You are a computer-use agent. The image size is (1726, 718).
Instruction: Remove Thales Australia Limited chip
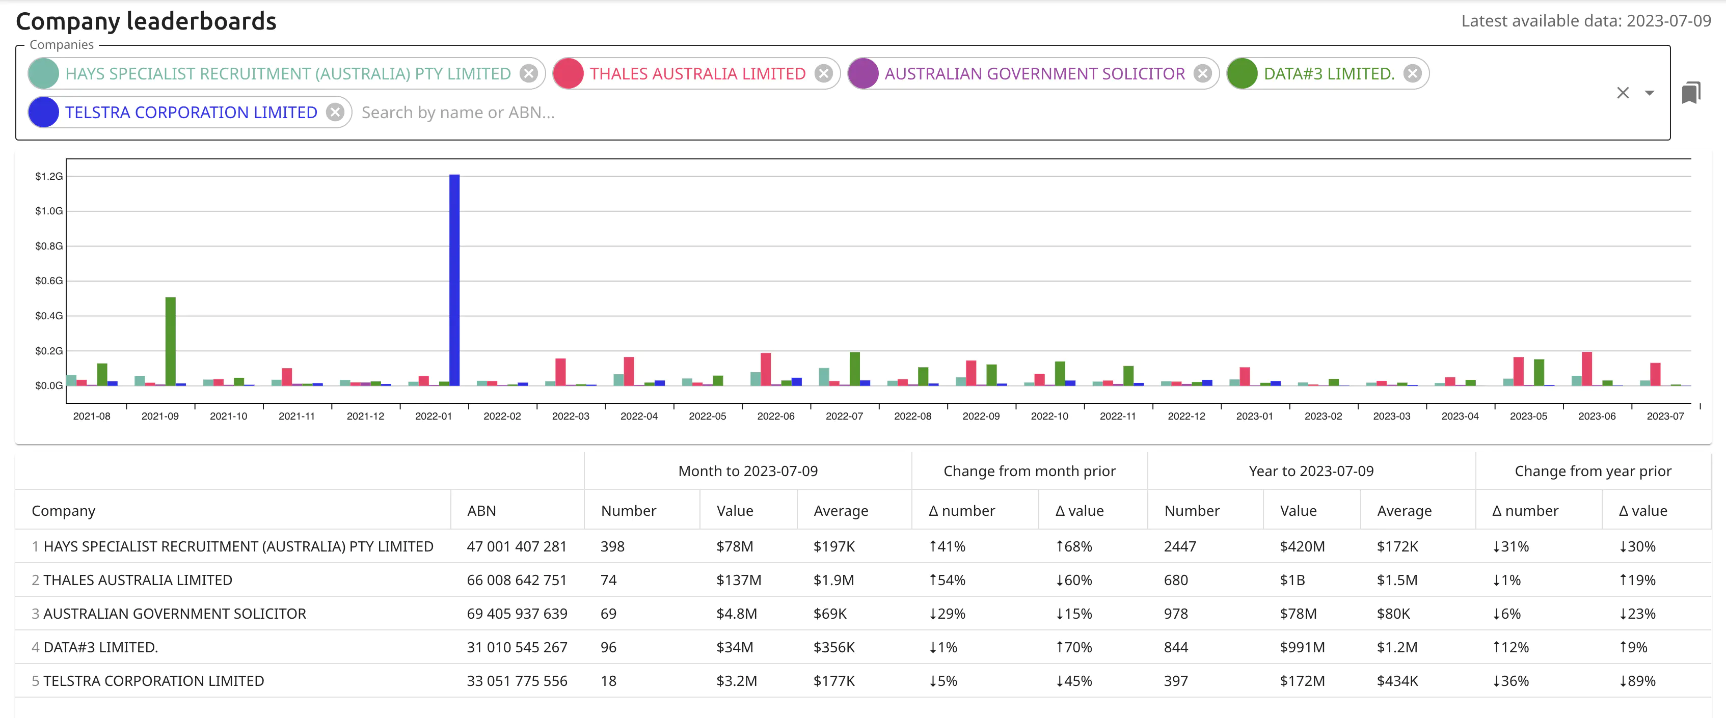[823, 74]
